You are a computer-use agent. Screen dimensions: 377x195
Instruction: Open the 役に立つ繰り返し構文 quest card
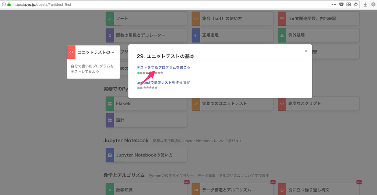(x=318, y=190)
